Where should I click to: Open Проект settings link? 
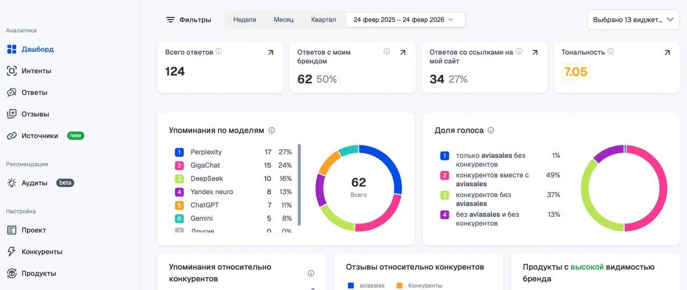pyautogui.click(x=34, y=230)
